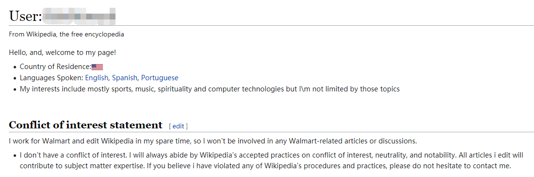Click the bullet marker before 'Country of Residence'
The image size is (534, 177).
pos(15,67)
